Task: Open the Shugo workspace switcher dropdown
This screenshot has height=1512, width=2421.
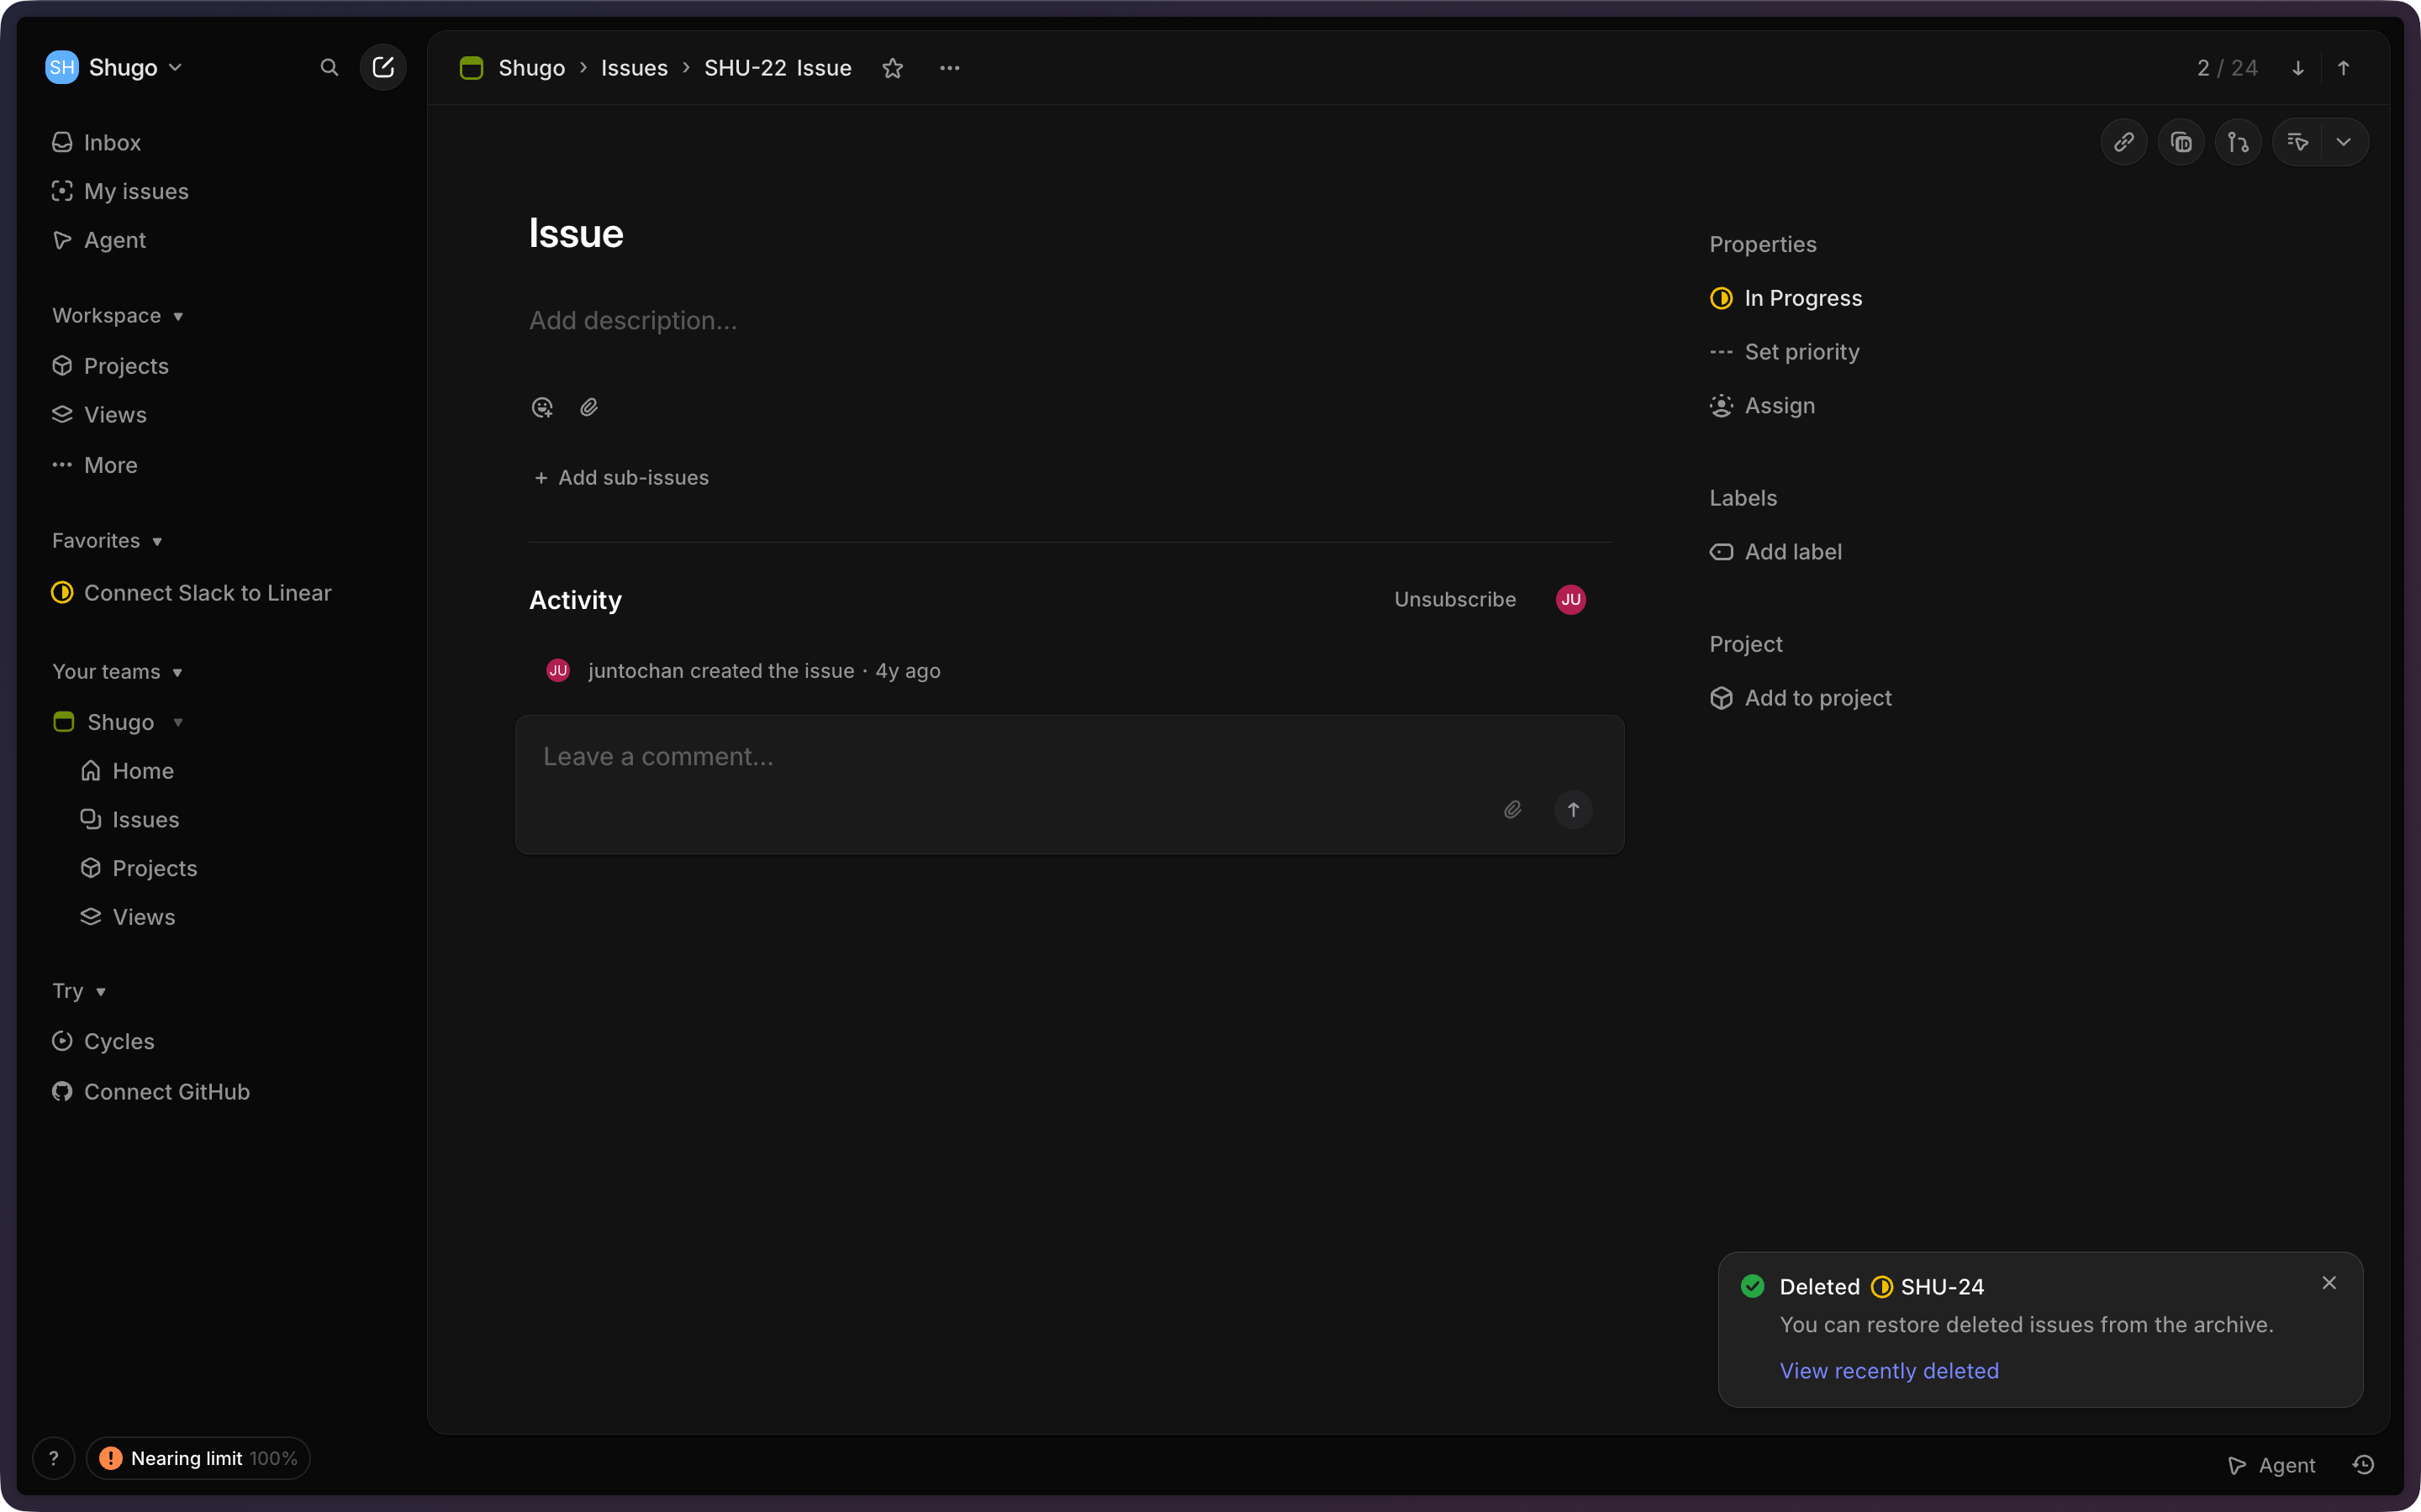Action: point(114,67)
